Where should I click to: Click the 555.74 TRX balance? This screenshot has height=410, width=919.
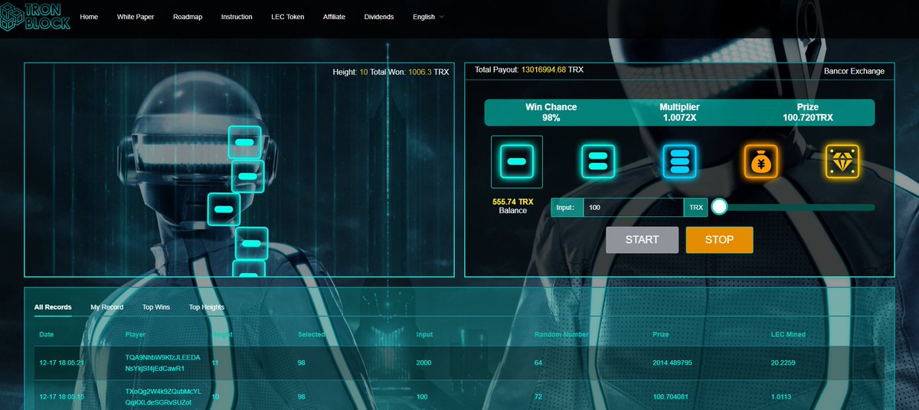[513, 202]
